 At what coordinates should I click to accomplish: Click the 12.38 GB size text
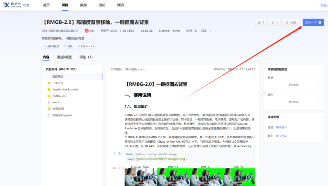(146, 31)
